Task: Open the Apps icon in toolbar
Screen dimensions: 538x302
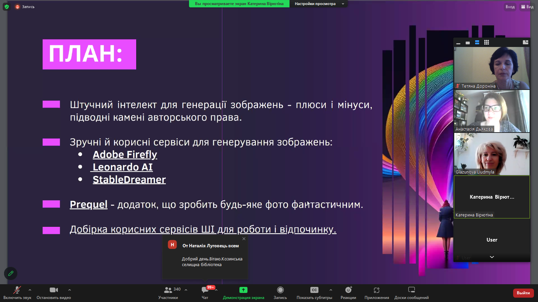Action: 377,290
